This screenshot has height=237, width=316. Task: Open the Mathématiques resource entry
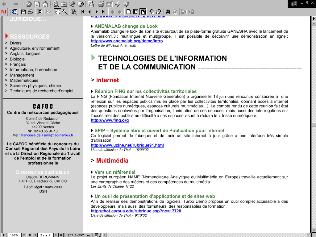(x=24, y=80)
